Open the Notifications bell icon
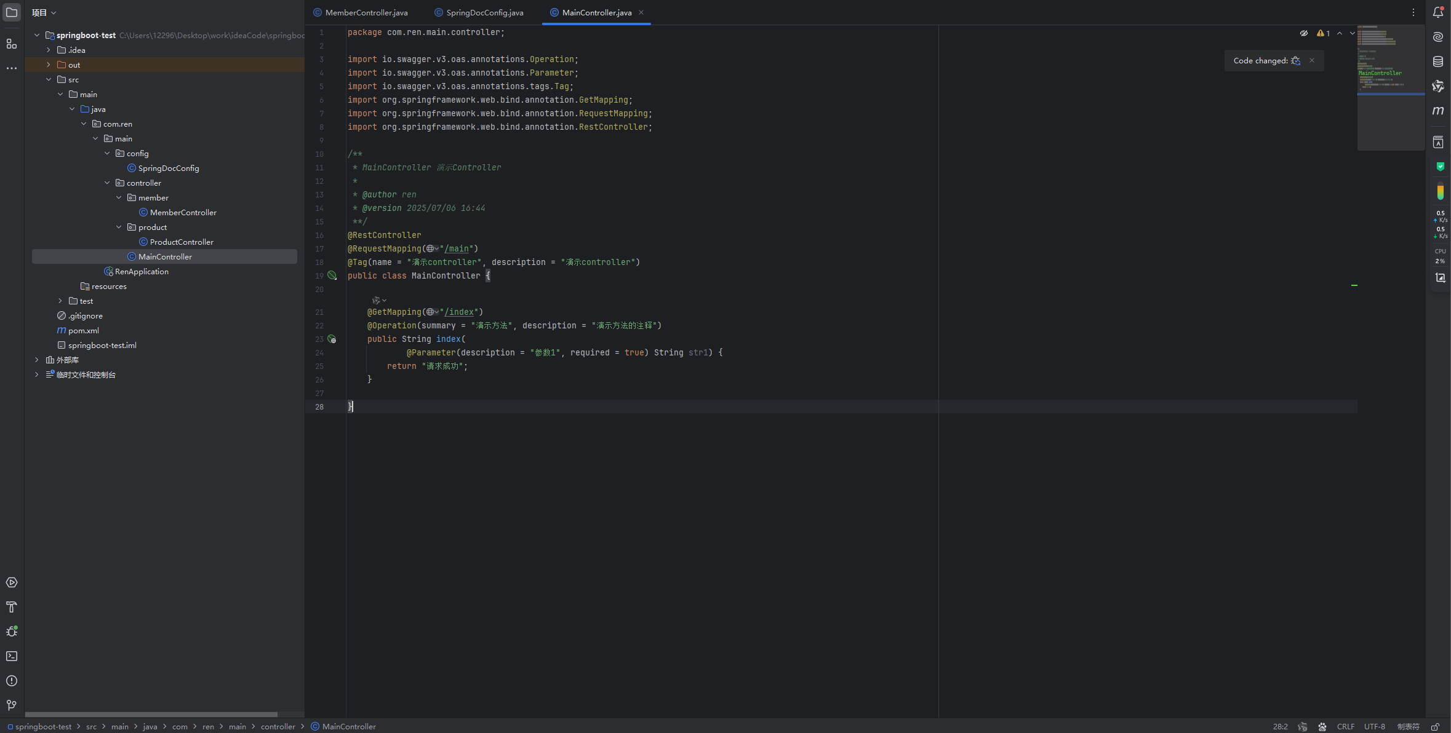 coord(1438,12)
